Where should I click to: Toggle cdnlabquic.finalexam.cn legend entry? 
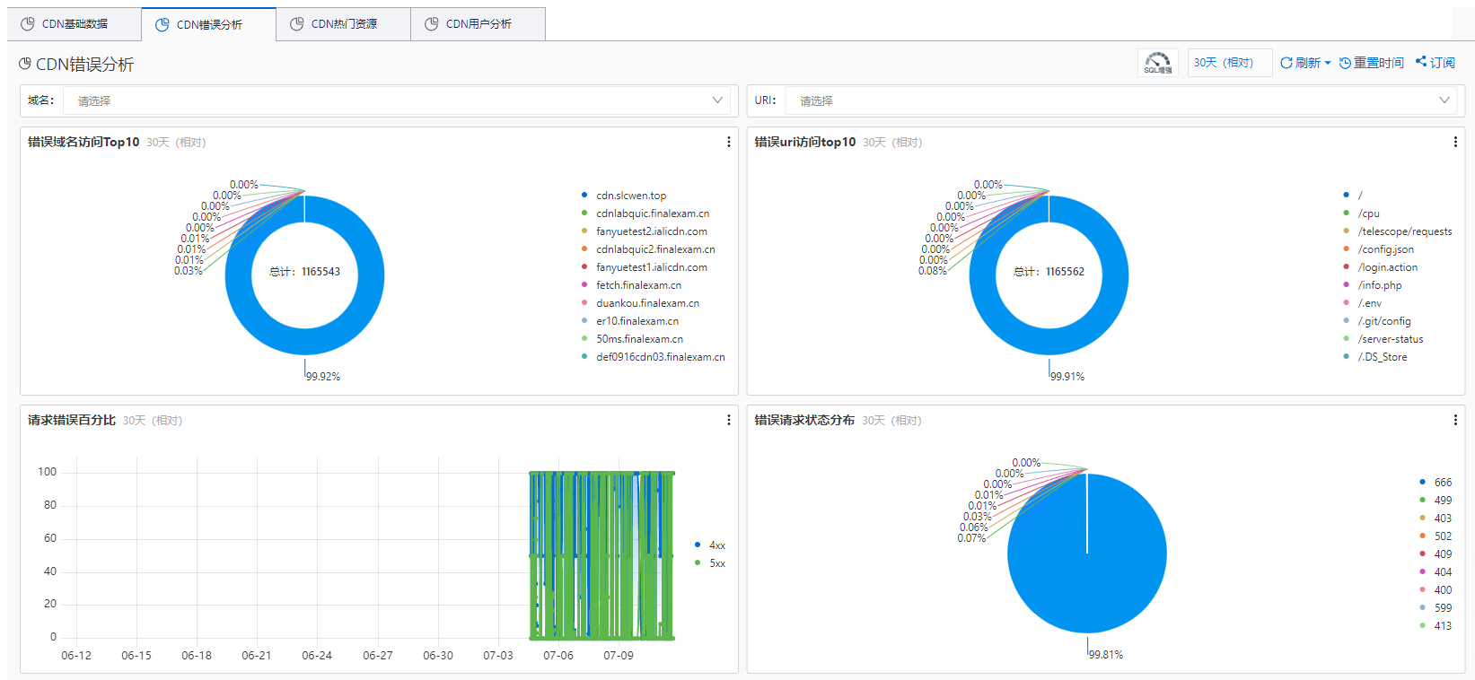tap(645, 214)
